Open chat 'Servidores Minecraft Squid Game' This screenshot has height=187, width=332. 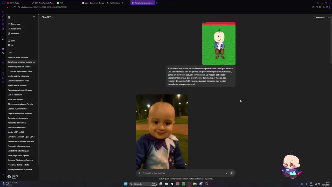[x=22, y=137]
